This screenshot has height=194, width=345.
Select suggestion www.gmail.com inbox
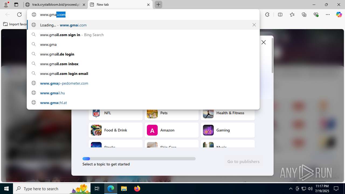(x=143, y=64)
